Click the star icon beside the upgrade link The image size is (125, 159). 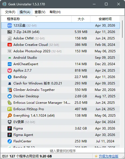pos(96,156)
